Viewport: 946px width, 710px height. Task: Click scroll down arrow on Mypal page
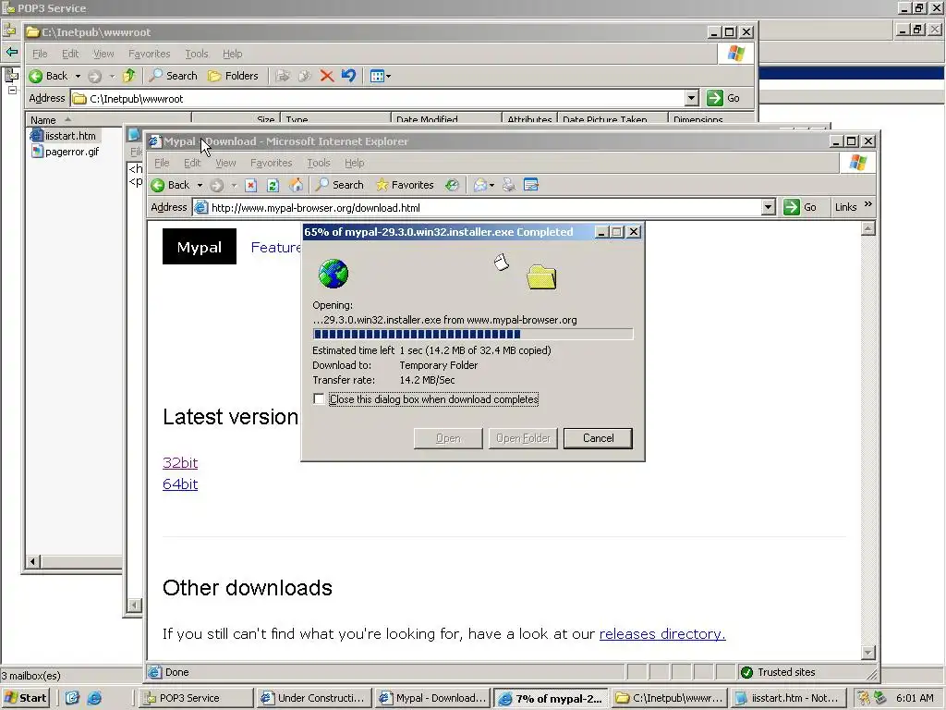[867, 652]
